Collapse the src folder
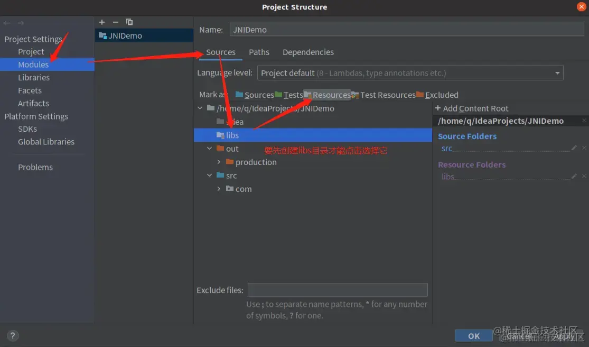 pos(209,176)
